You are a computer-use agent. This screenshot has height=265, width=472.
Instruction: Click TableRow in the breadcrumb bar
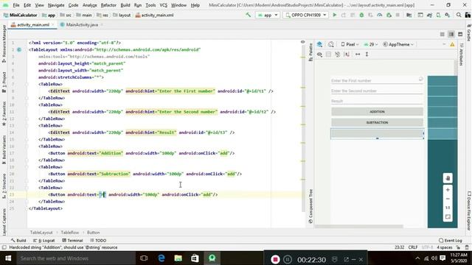[70, 233]
